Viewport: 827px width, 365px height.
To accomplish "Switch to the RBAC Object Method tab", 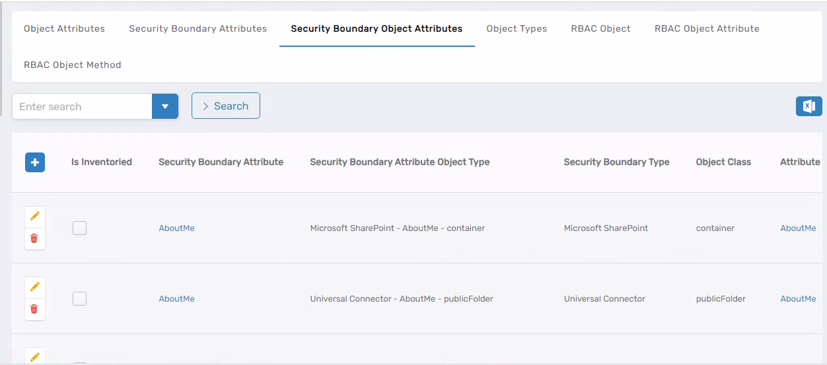I will point(72,65).
